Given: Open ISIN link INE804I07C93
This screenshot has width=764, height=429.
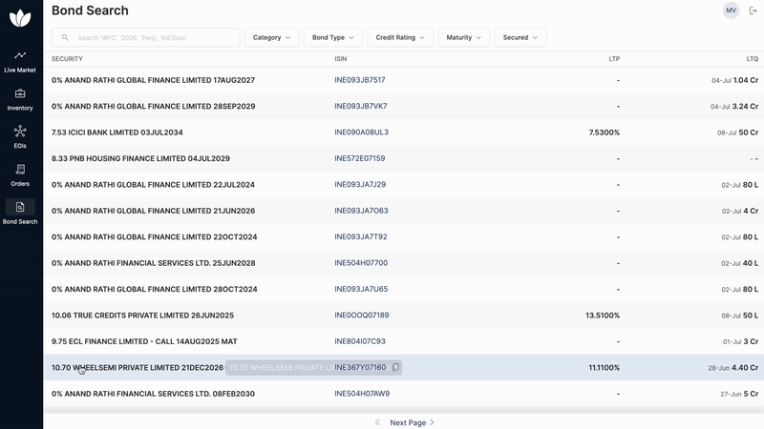Looking at the screenshot, I should pyautogui.click(x=360, y=341).
